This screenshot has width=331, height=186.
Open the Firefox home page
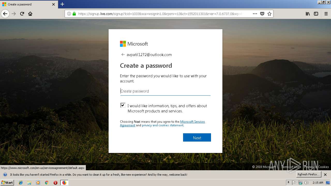30,14
